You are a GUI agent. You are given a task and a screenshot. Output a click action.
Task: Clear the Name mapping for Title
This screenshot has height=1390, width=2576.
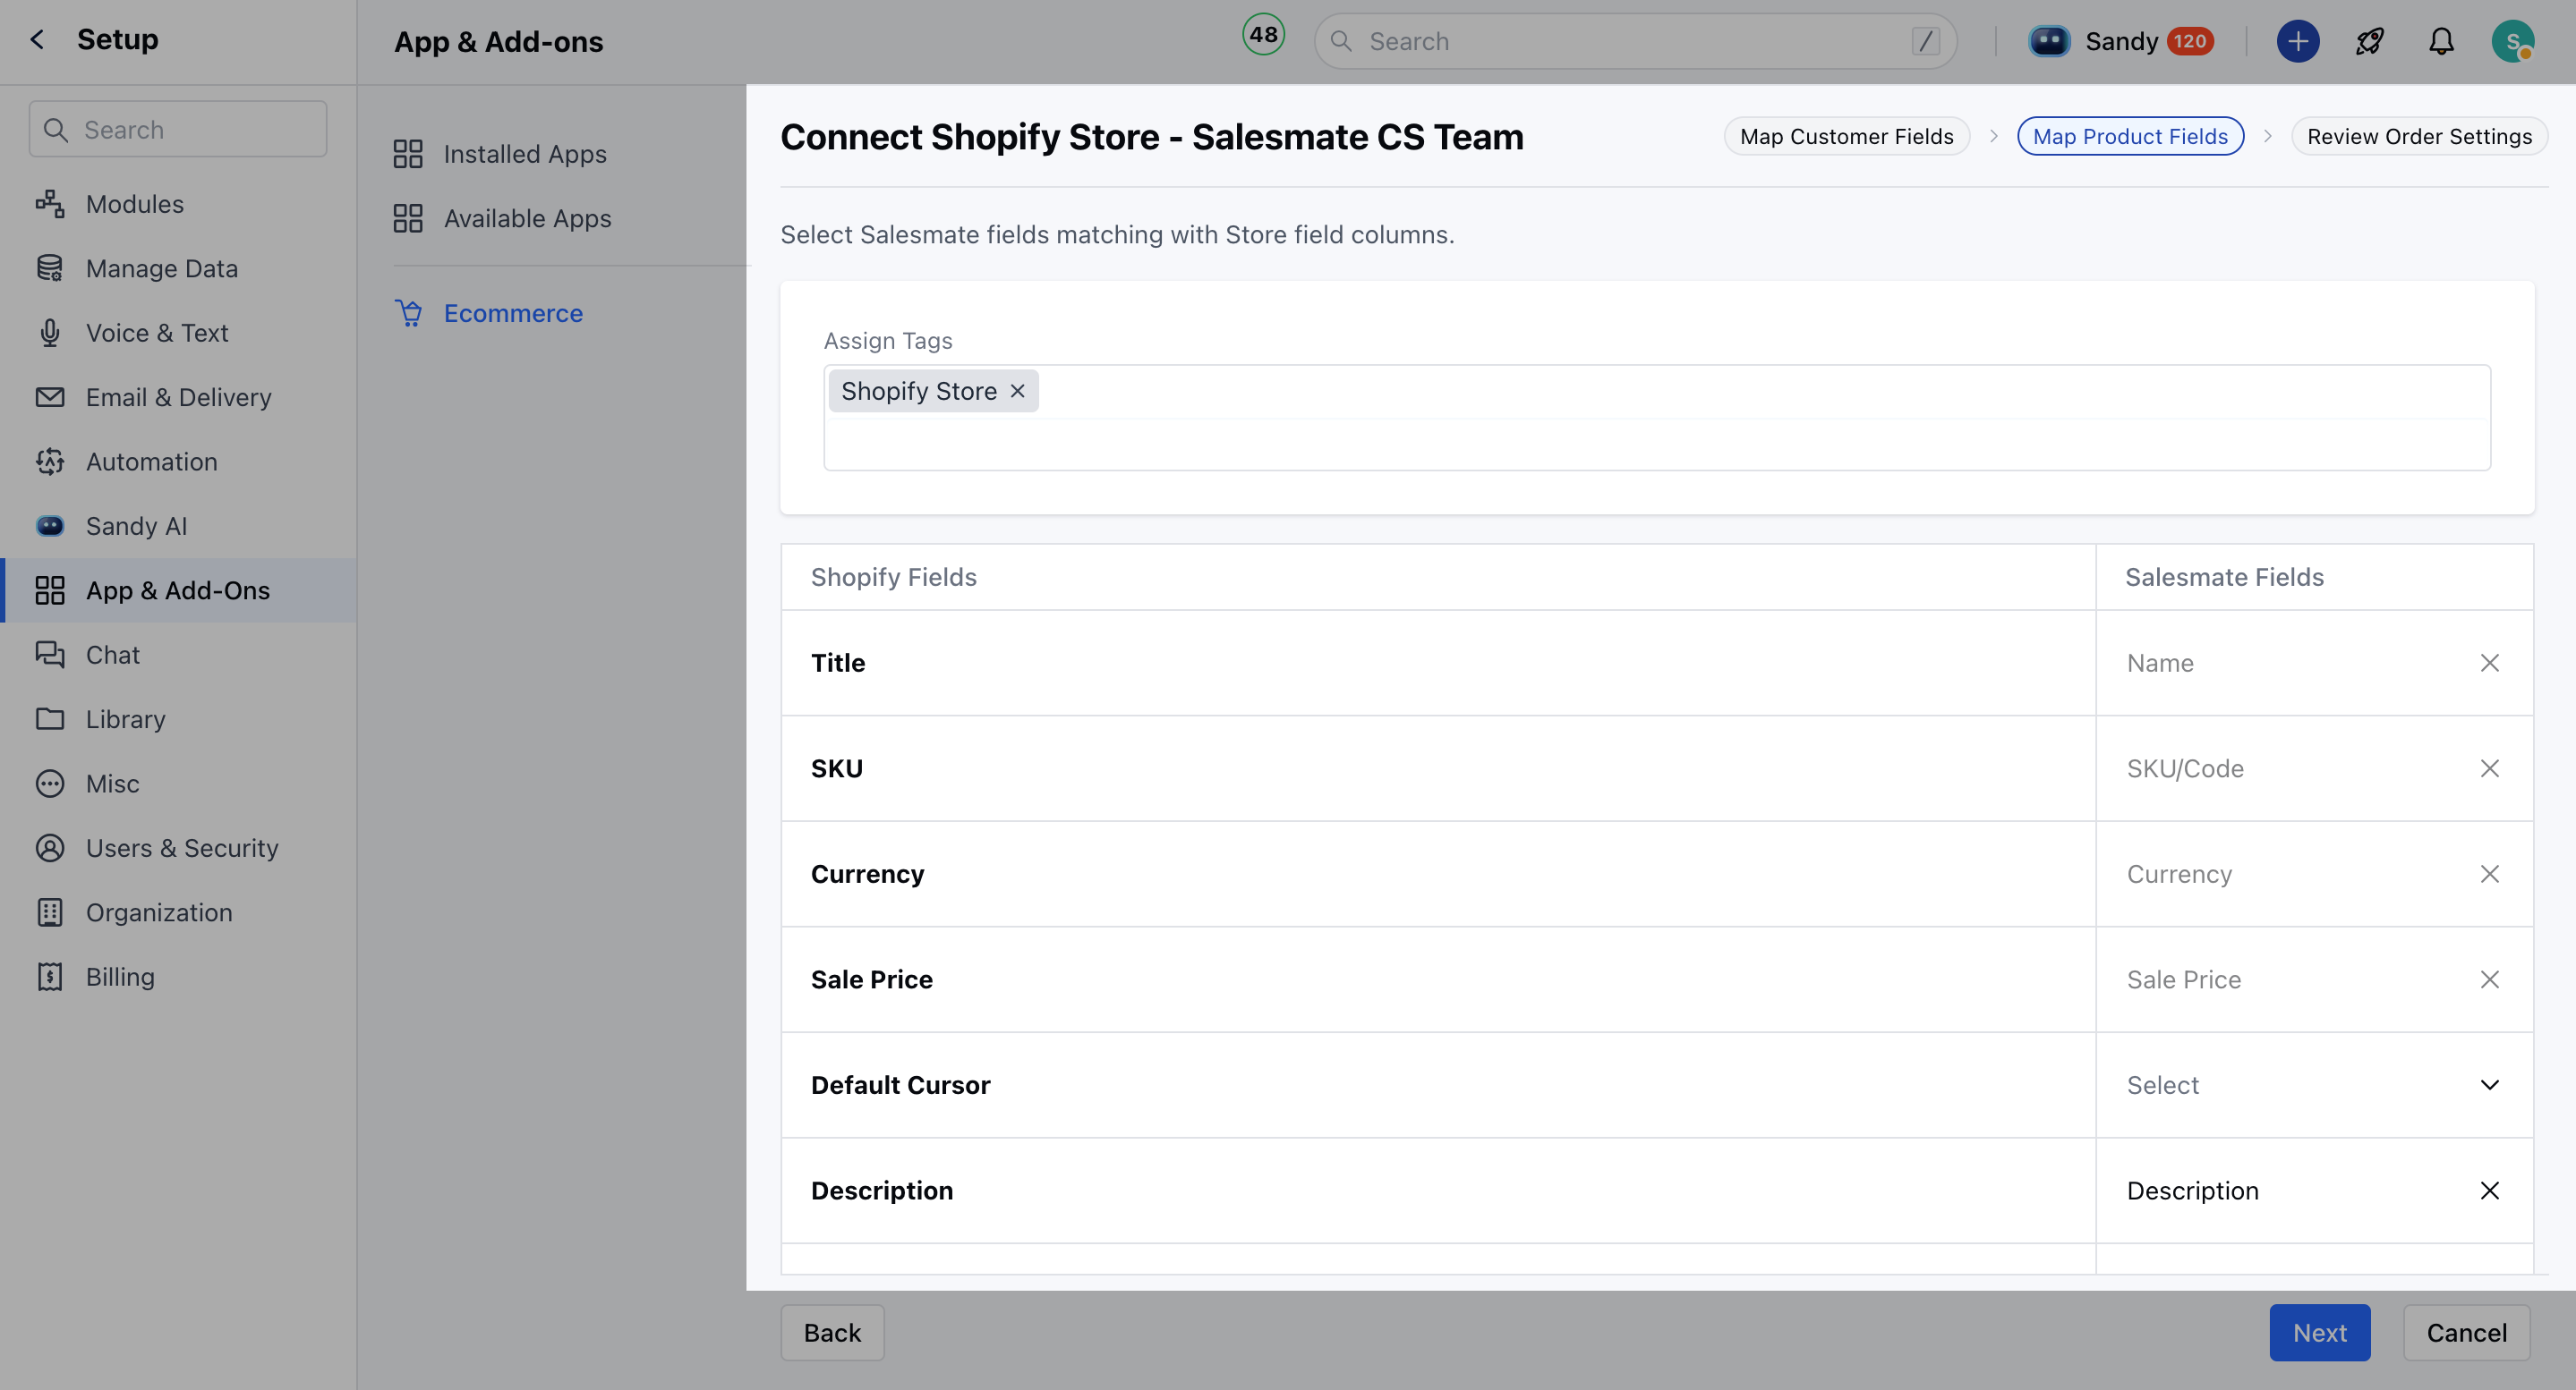(2489, 663)
